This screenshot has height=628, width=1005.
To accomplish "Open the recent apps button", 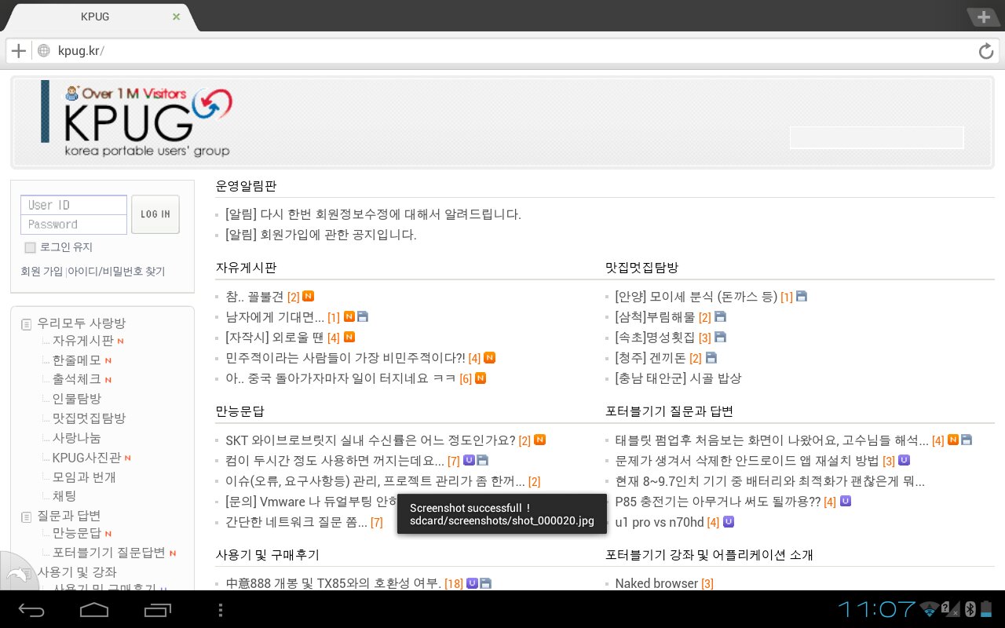I will 158,609.
